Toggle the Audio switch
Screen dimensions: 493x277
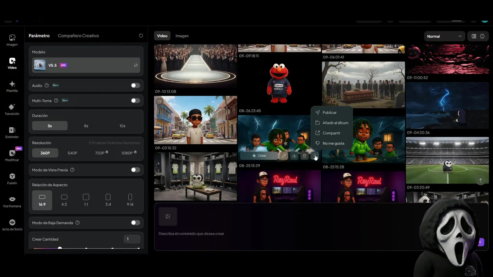click(x=136, y=85)
